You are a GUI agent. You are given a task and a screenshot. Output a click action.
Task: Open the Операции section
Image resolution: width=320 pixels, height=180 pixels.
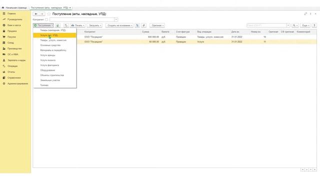pyautogui.click(x=12, y=66)
